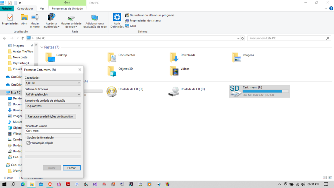The height and width of the screenshot is (188, 334).
Task: Open the volume control tray icon
Action: pos(303,184)
